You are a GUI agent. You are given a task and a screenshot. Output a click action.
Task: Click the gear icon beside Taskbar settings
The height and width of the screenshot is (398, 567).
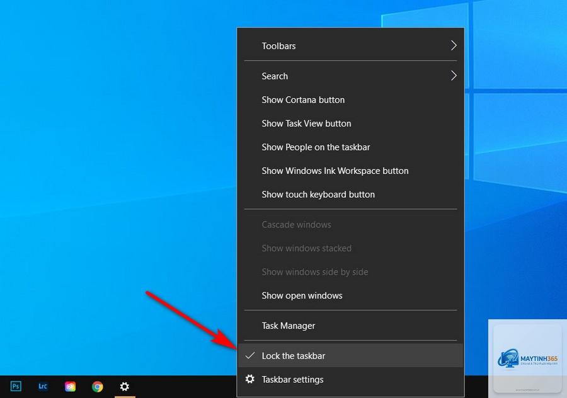[250, 379]
